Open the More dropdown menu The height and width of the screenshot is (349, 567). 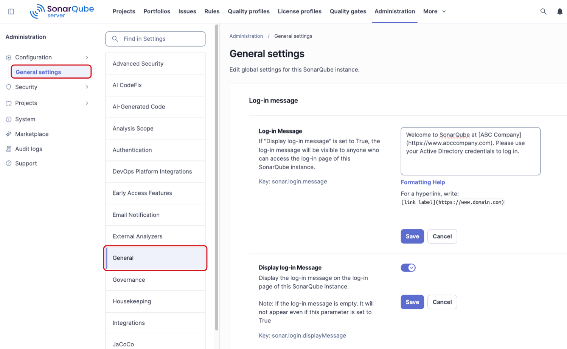435,11
